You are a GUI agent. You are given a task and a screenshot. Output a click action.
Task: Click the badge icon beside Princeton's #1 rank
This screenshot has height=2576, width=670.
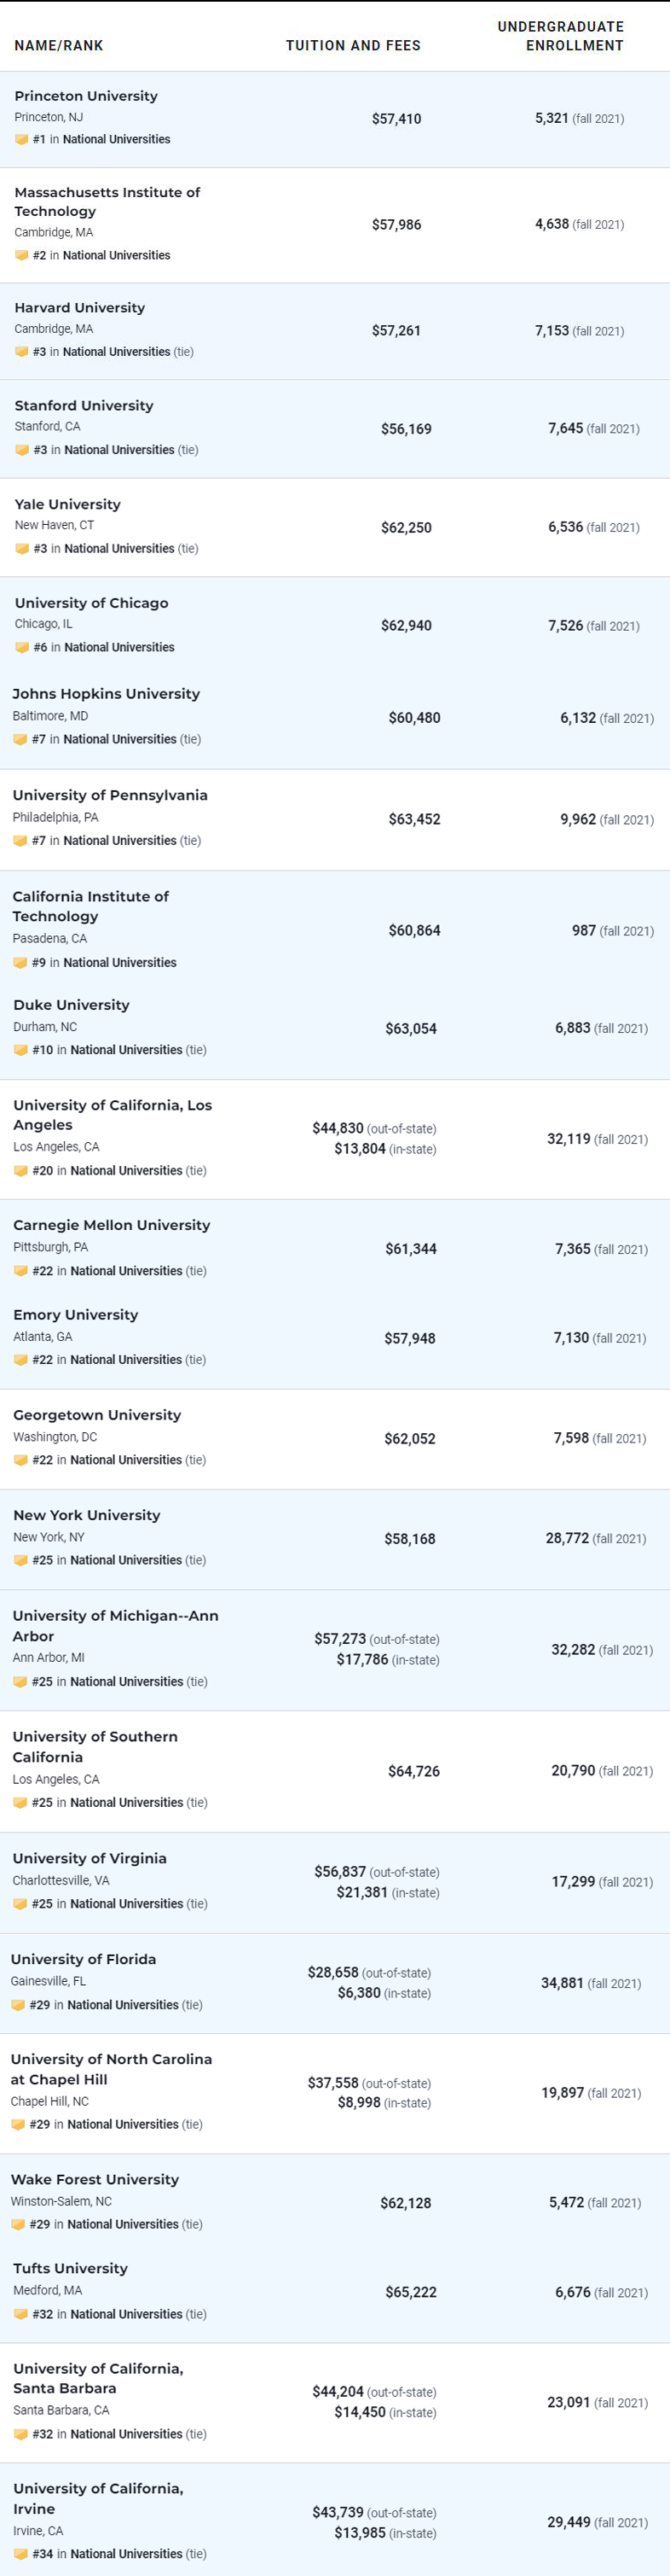point(21,140)
